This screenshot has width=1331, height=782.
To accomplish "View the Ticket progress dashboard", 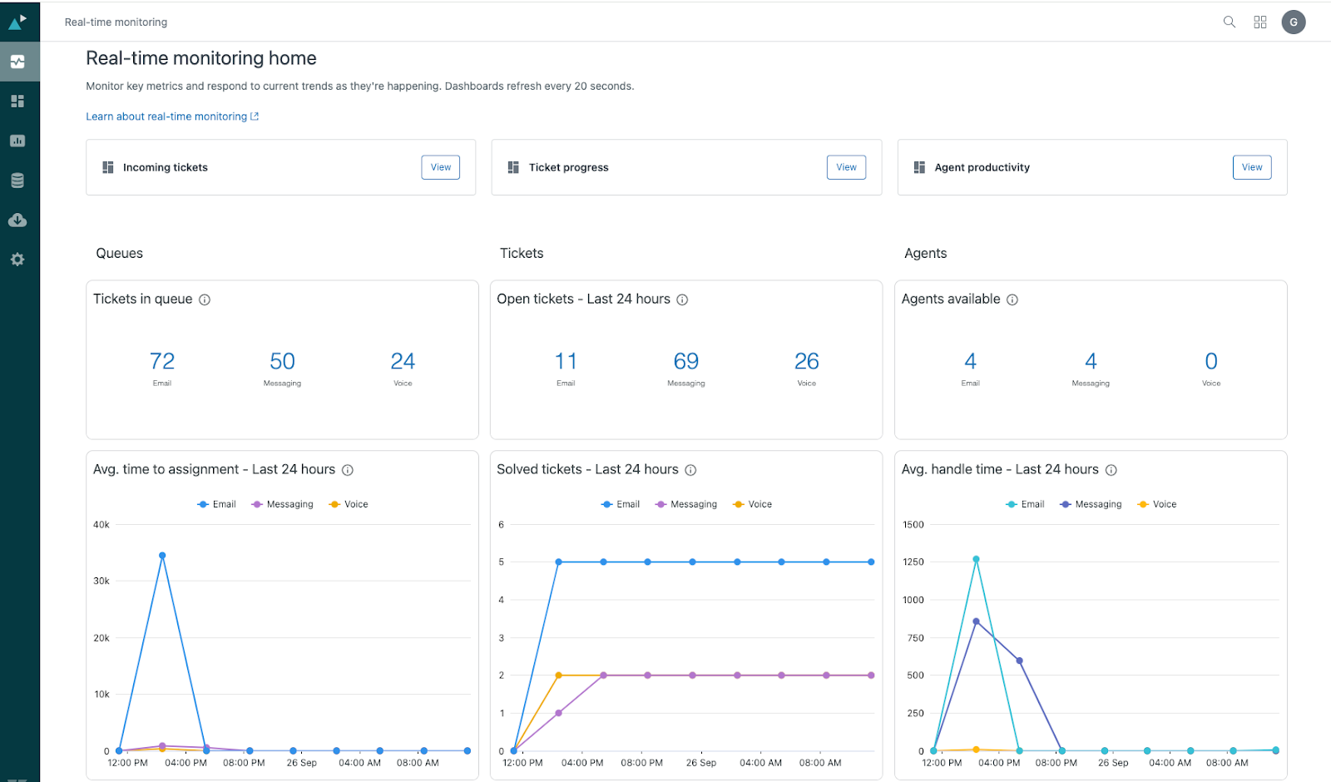I will pos(846,167).
